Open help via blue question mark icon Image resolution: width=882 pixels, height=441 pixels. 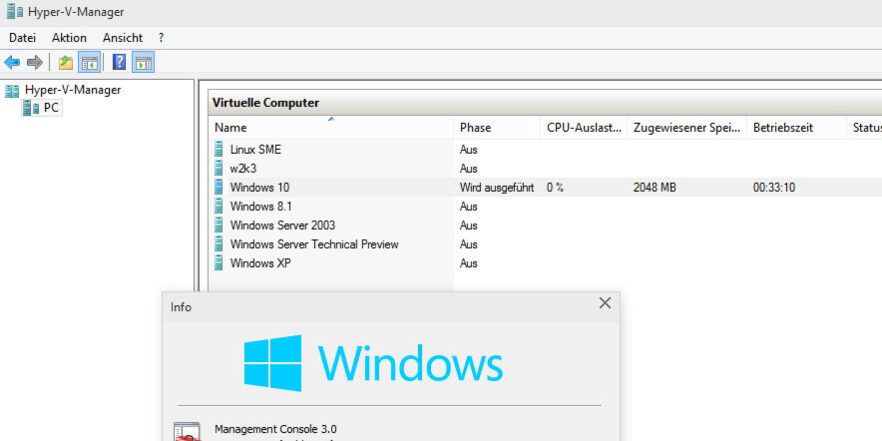tap(120, 62)
